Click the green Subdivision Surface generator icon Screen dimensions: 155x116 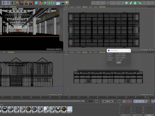tap(45, 3)
